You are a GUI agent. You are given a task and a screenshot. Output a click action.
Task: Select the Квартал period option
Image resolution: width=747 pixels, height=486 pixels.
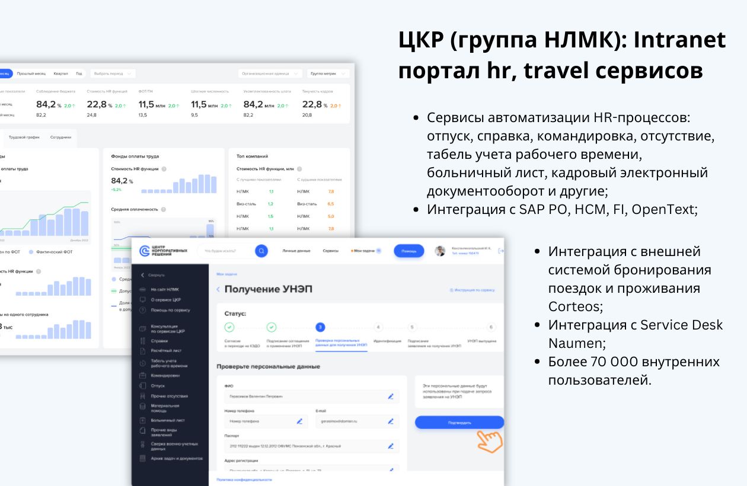pos(60,73)
